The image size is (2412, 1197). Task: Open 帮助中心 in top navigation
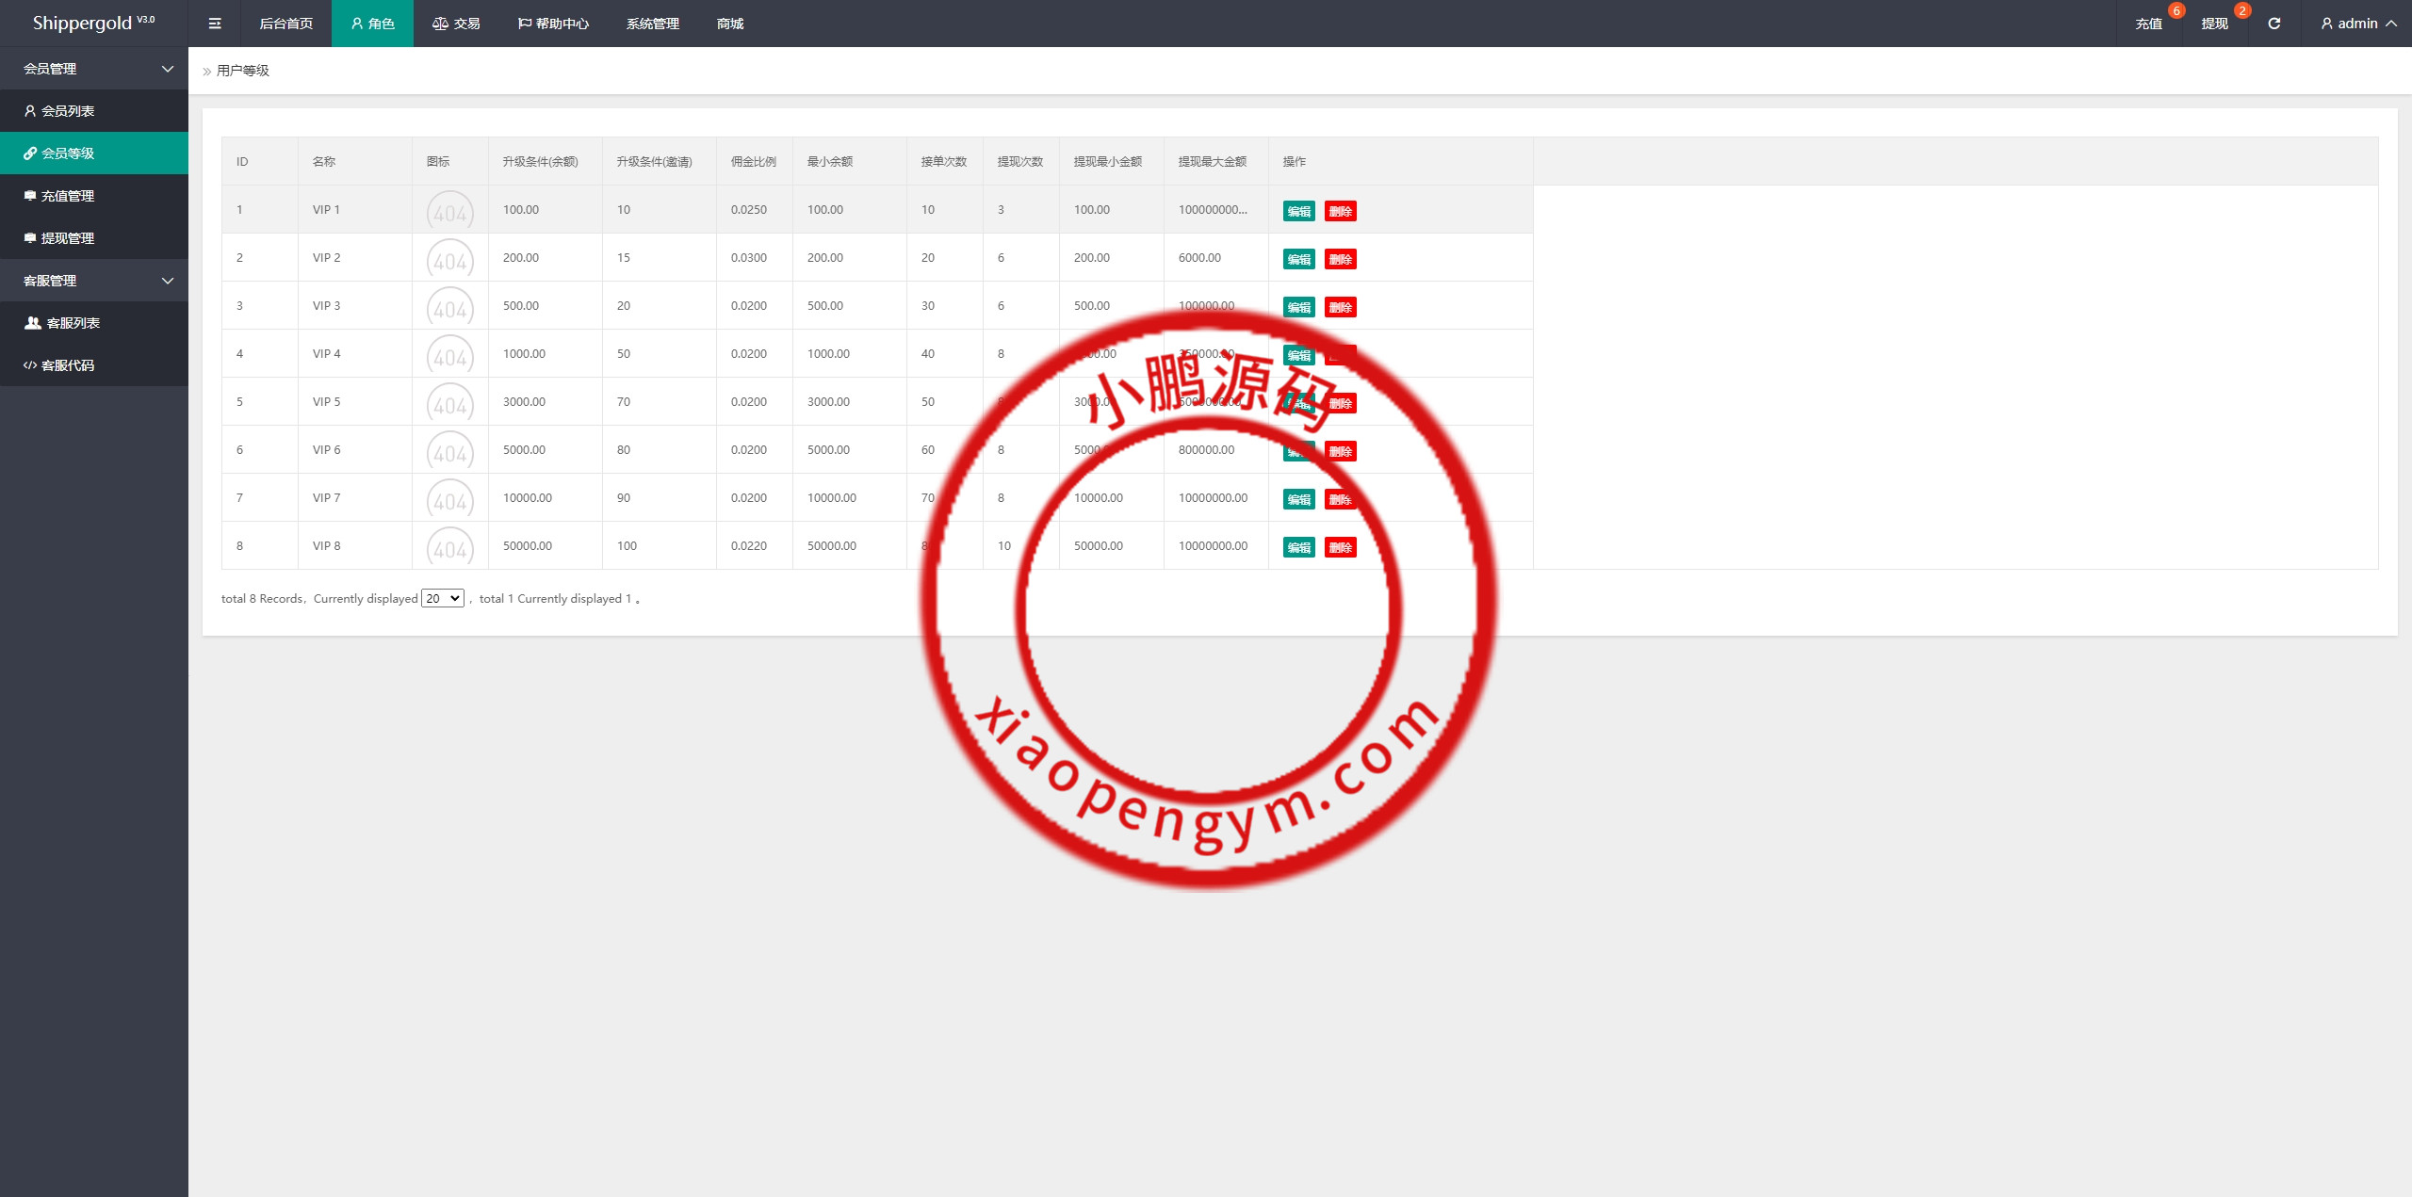point(553,24)
